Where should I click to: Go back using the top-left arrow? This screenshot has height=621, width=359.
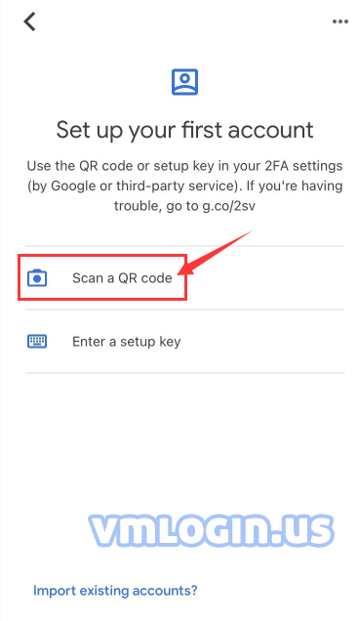[29, 21]
